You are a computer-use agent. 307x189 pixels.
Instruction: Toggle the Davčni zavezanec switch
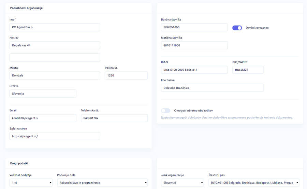pyautogui.click(x=237, y=28)
